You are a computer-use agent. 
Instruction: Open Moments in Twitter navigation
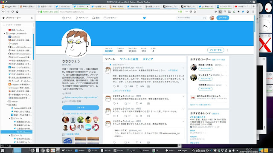(x=81, y=18)
